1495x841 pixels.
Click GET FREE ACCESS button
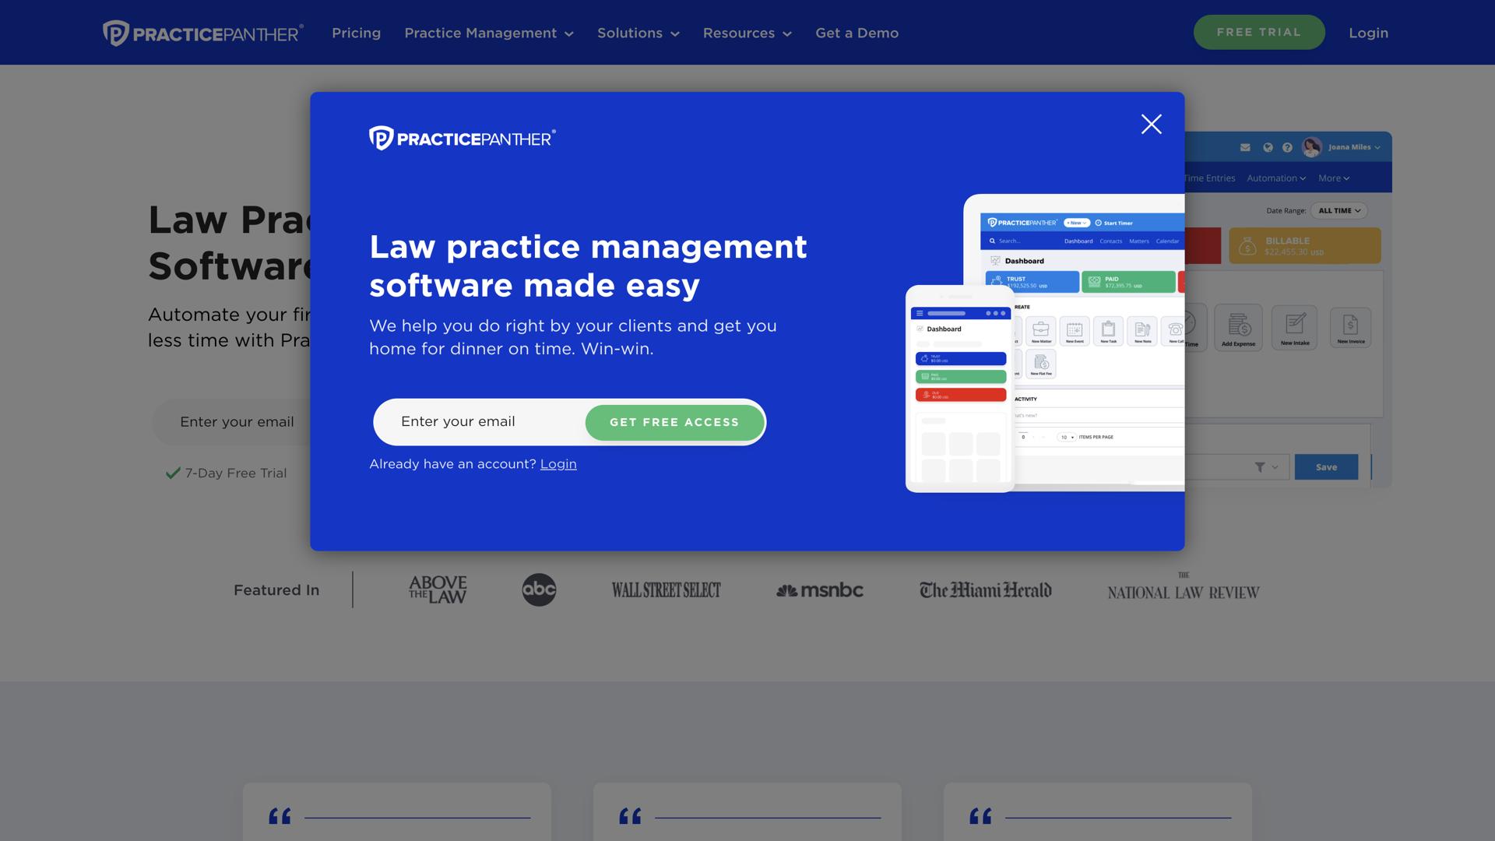[674, 422]
